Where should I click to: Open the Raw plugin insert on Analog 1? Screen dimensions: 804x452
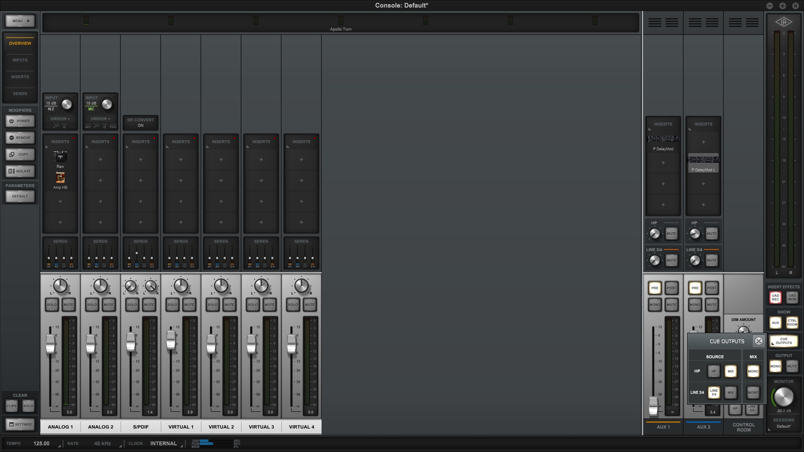tap(60, 157)
